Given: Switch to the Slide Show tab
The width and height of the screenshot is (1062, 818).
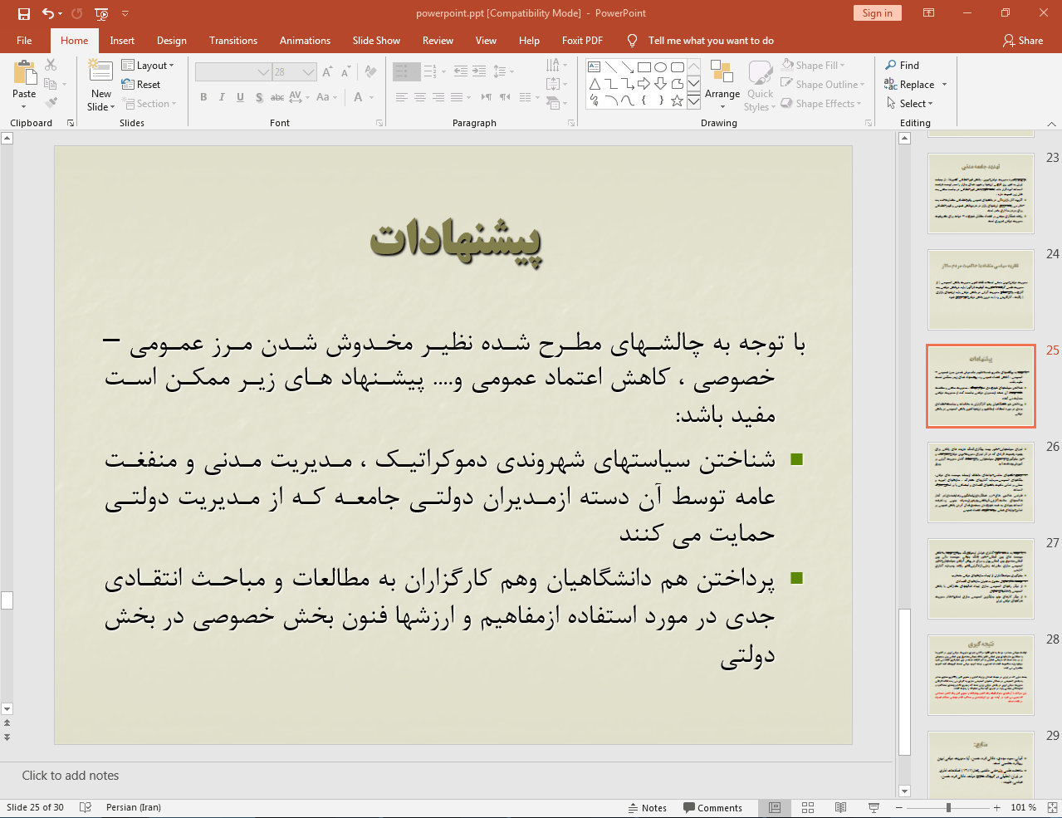Looking at the screenshot, I should 376,41.
